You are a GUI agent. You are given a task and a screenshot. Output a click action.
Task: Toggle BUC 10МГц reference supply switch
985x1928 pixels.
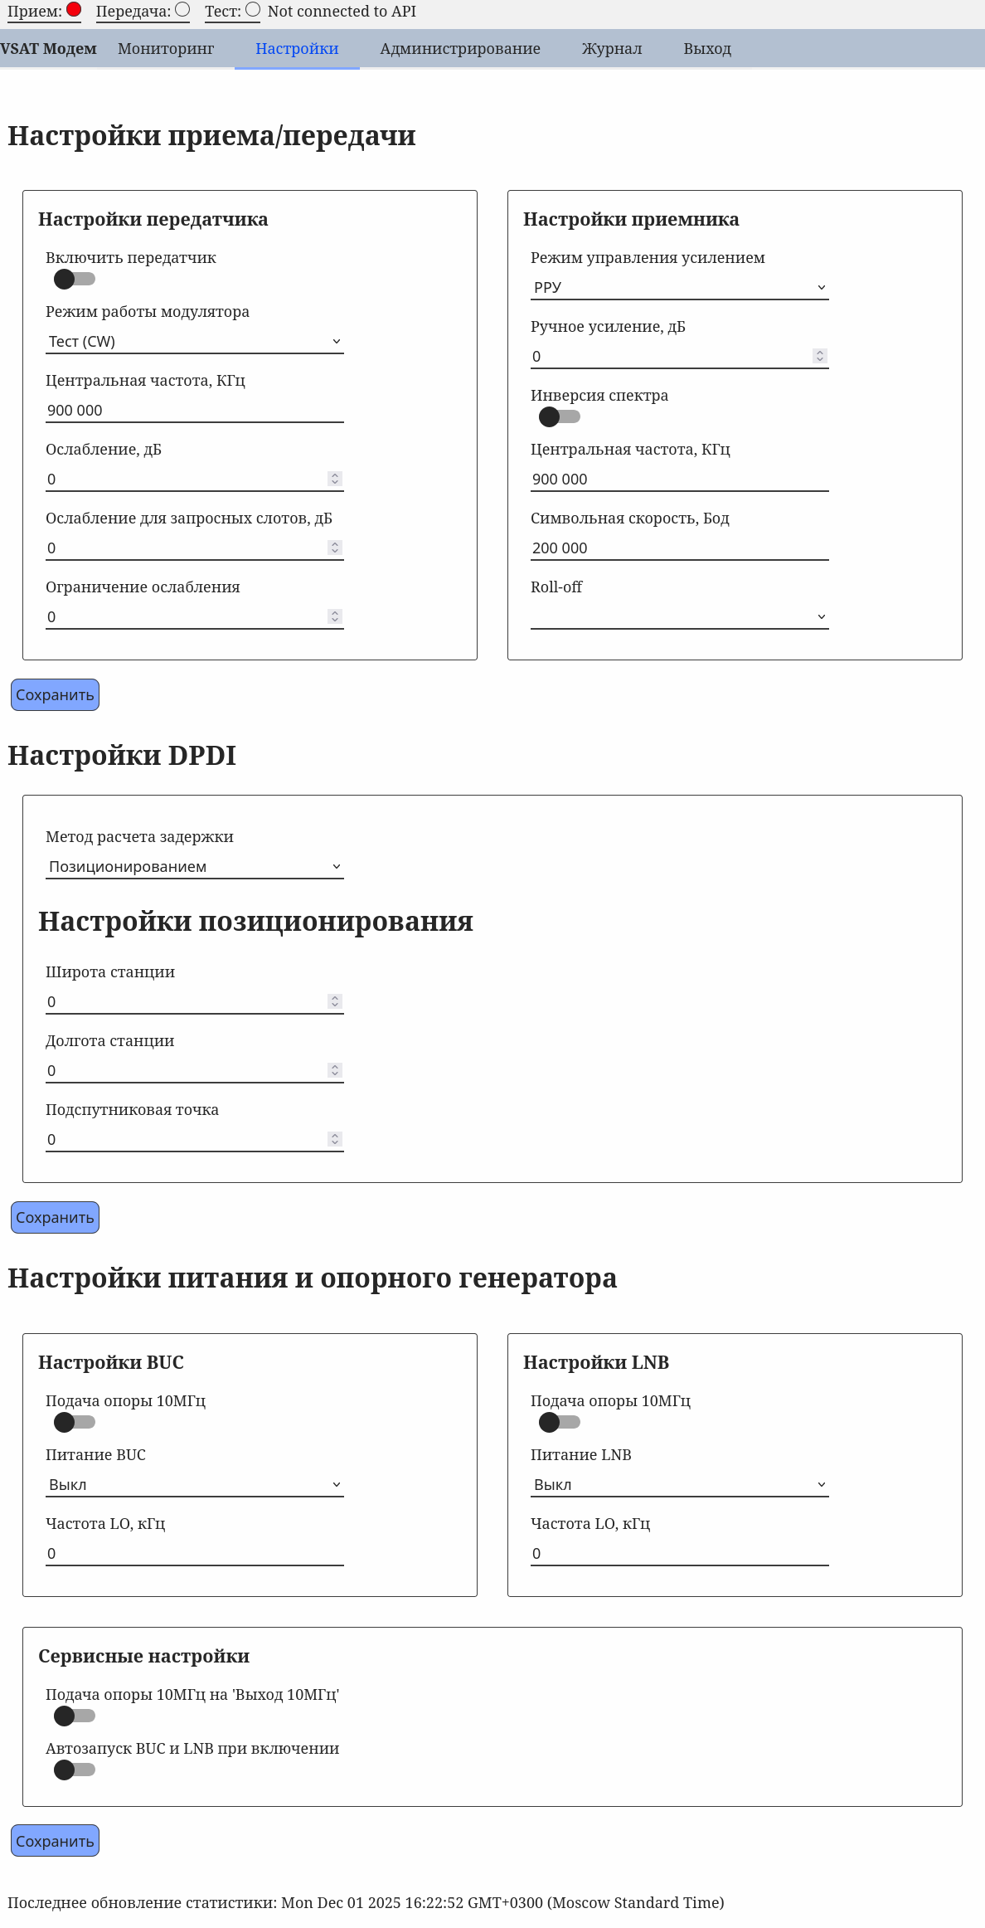click(x=74, y=1423)
